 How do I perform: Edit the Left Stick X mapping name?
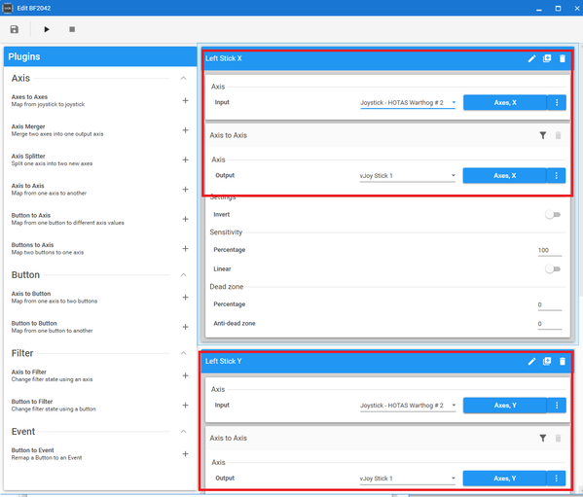click(531, 58)
